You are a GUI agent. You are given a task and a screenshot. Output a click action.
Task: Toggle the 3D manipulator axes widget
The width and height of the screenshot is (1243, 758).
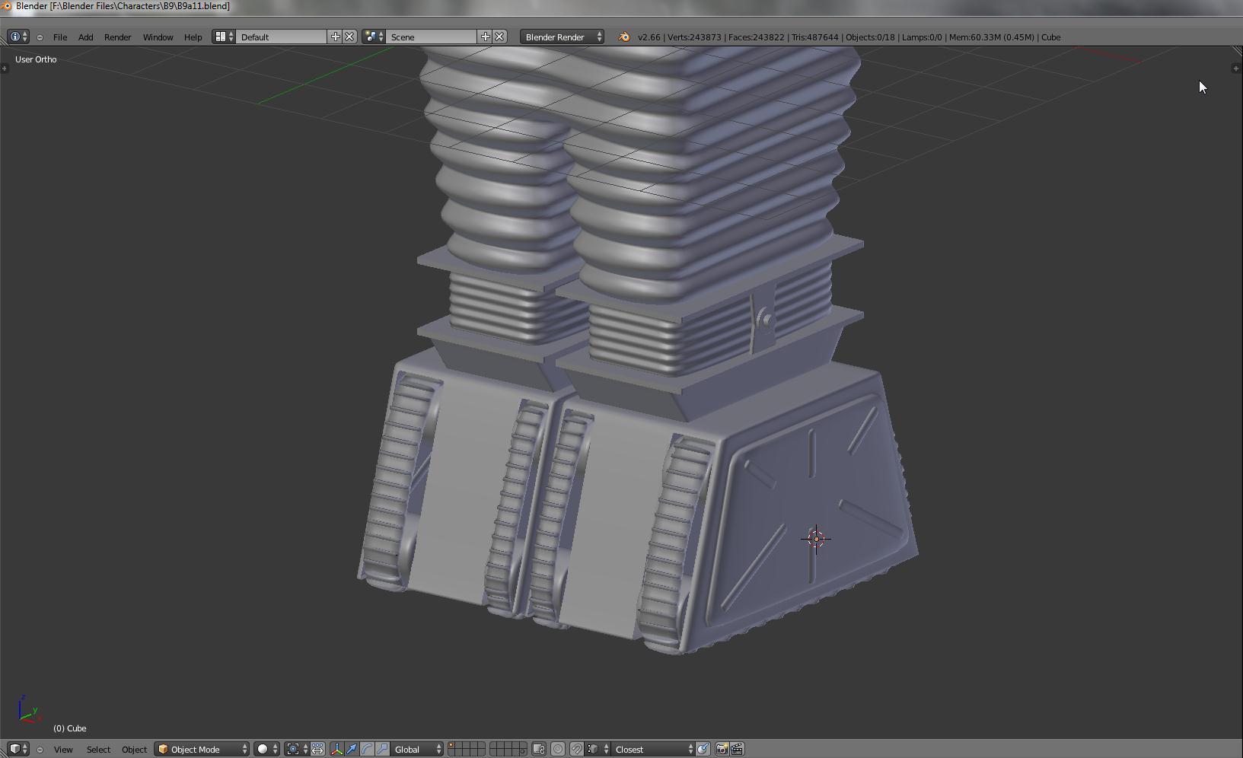(x=336, y=750)
